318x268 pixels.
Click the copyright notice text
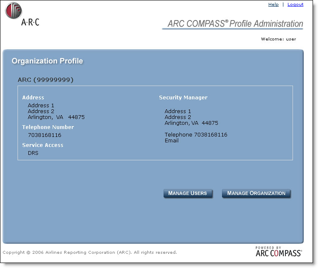click(x=90, y=253)
